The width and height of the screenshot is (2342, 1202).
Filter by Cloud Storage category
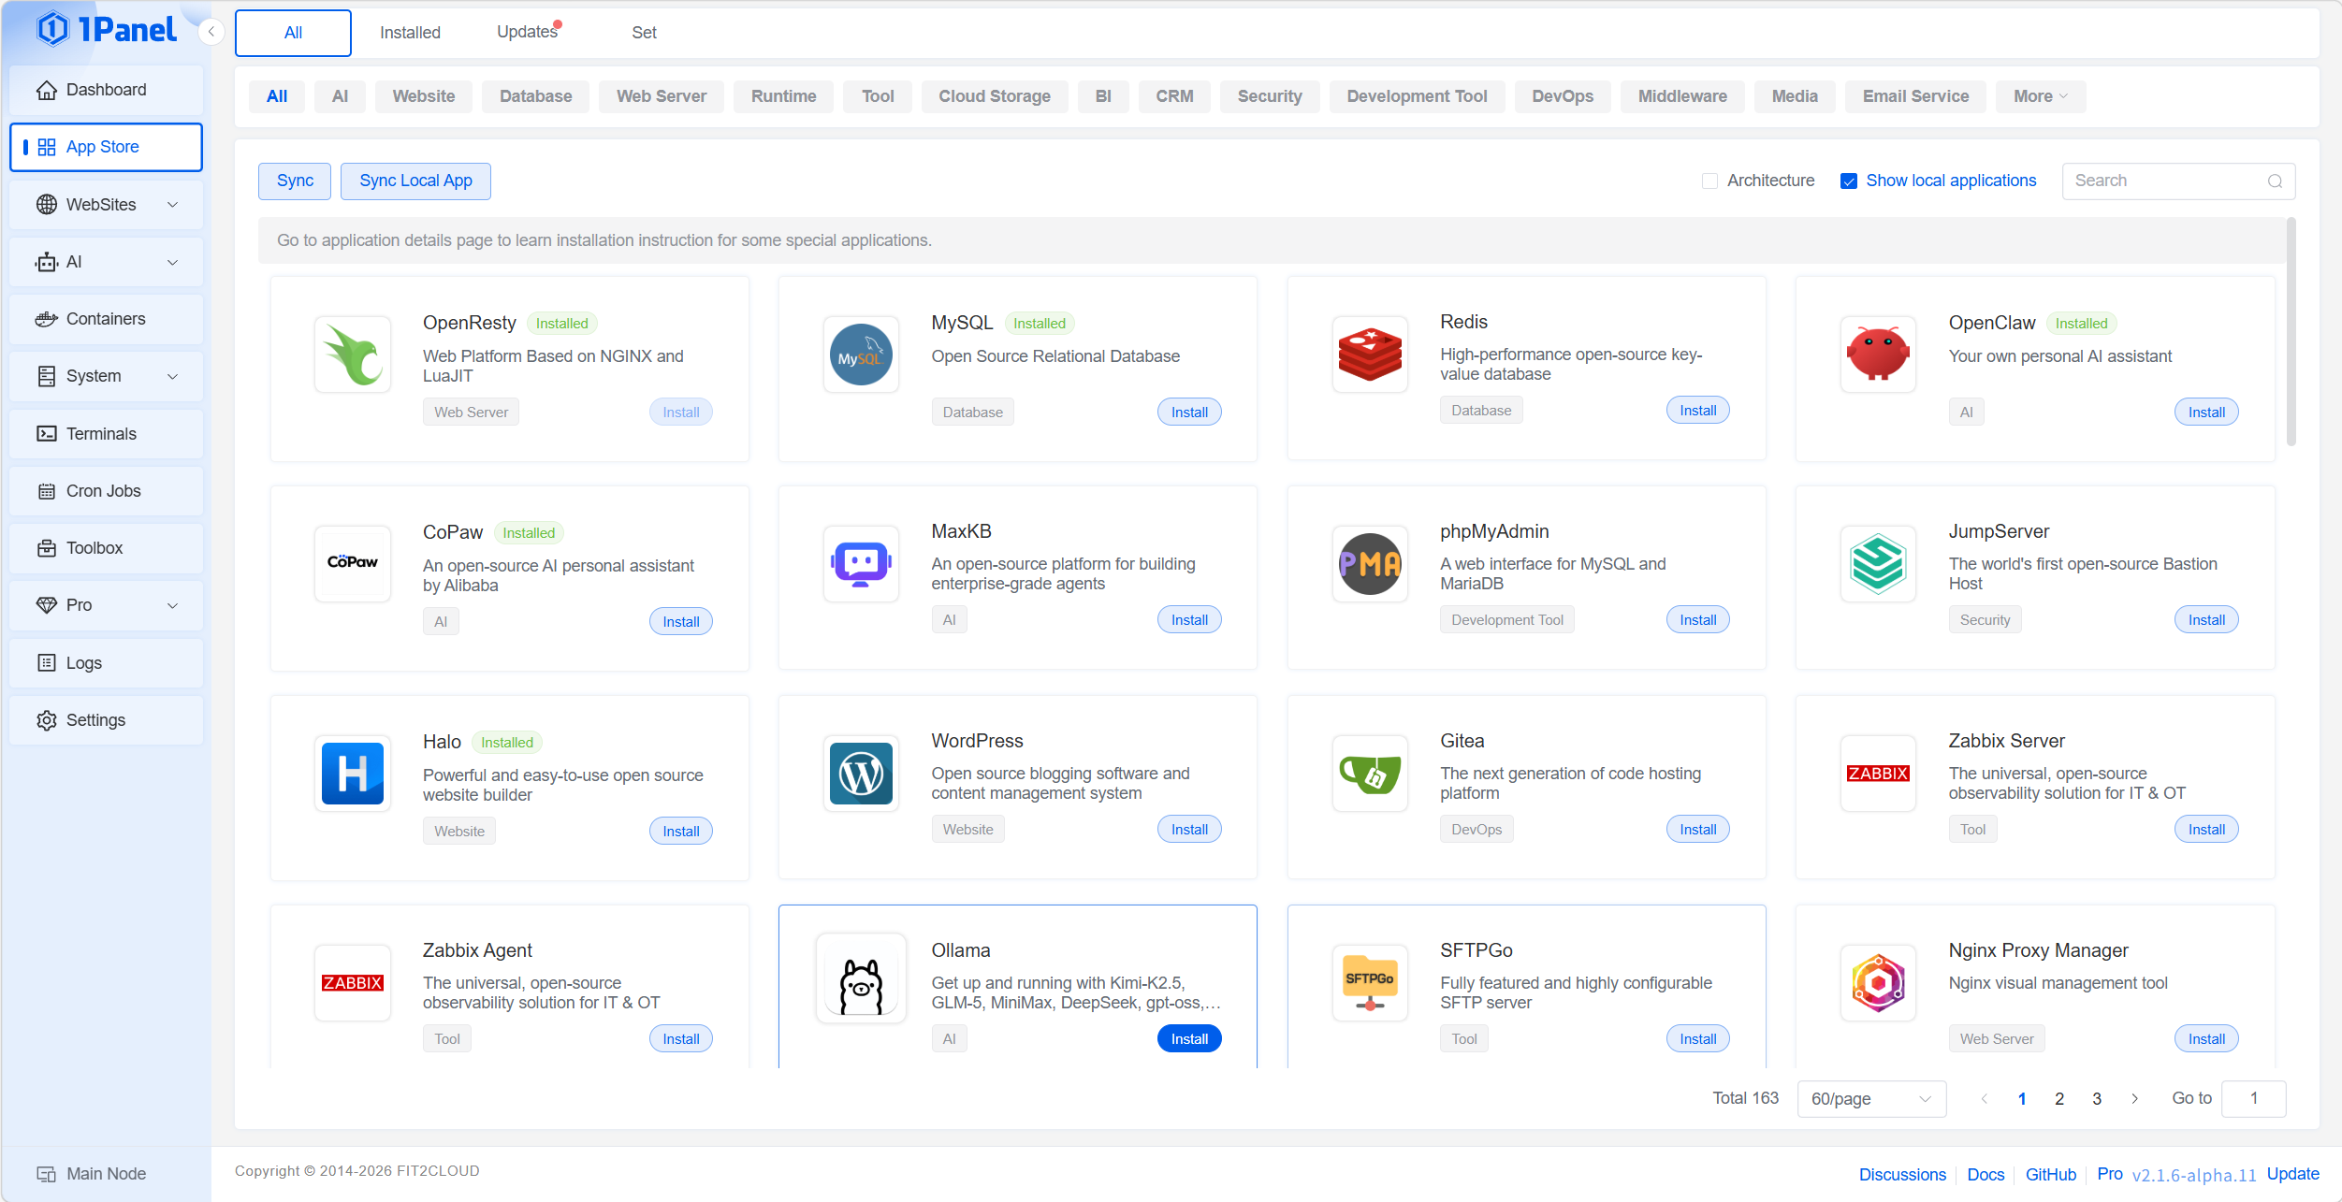[994, 96]
